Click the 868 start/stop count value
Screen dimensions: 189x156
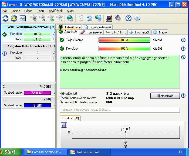tap(109, 102)
